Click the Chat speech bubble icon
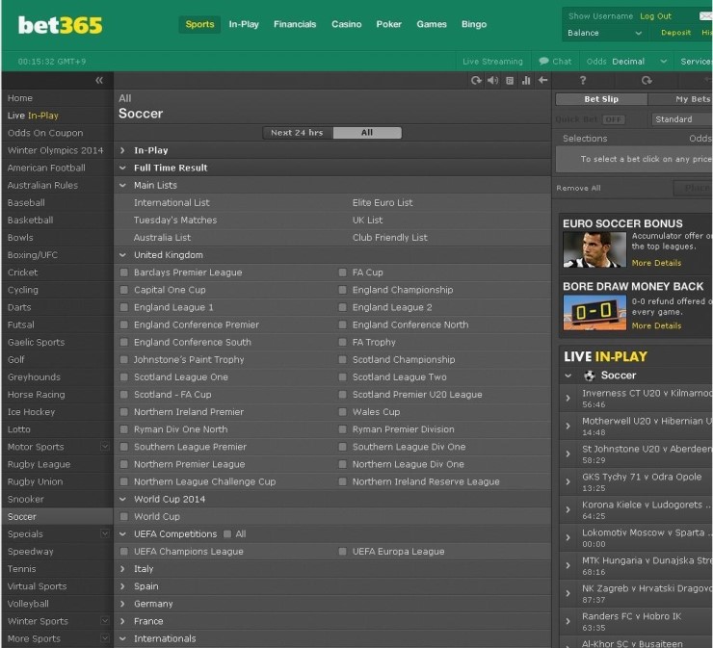This screenshot has height=648, width=713. tap(543, 61)
